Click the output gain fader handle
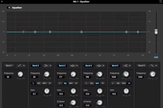Screen dimensions: 163x108 point(156,32)
